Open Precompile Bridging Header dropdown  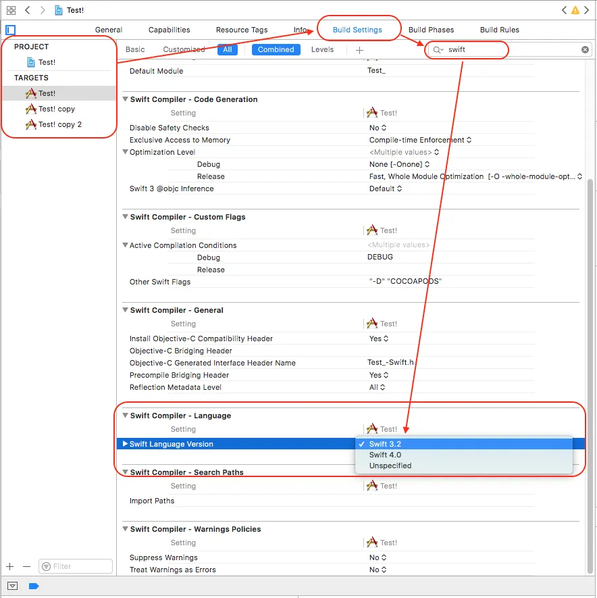point(379,375)
